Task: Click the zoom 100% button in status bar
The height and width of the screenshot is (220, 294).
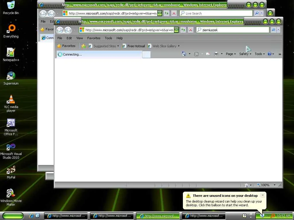Action: pyautogui.click(x=263, y=185)
